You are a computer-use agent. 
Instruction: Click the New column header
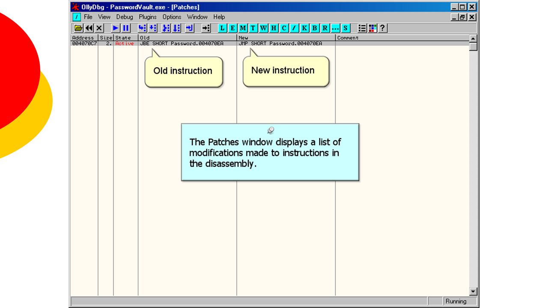click(286, 38)
